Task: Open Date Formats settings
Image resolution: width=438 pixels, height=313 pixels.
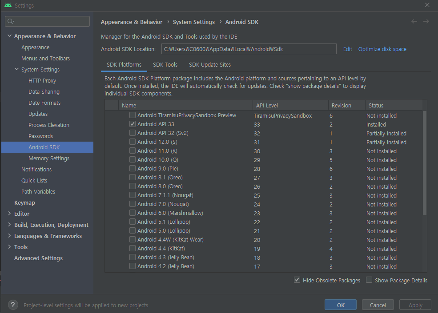Action: tap(44, 103)
